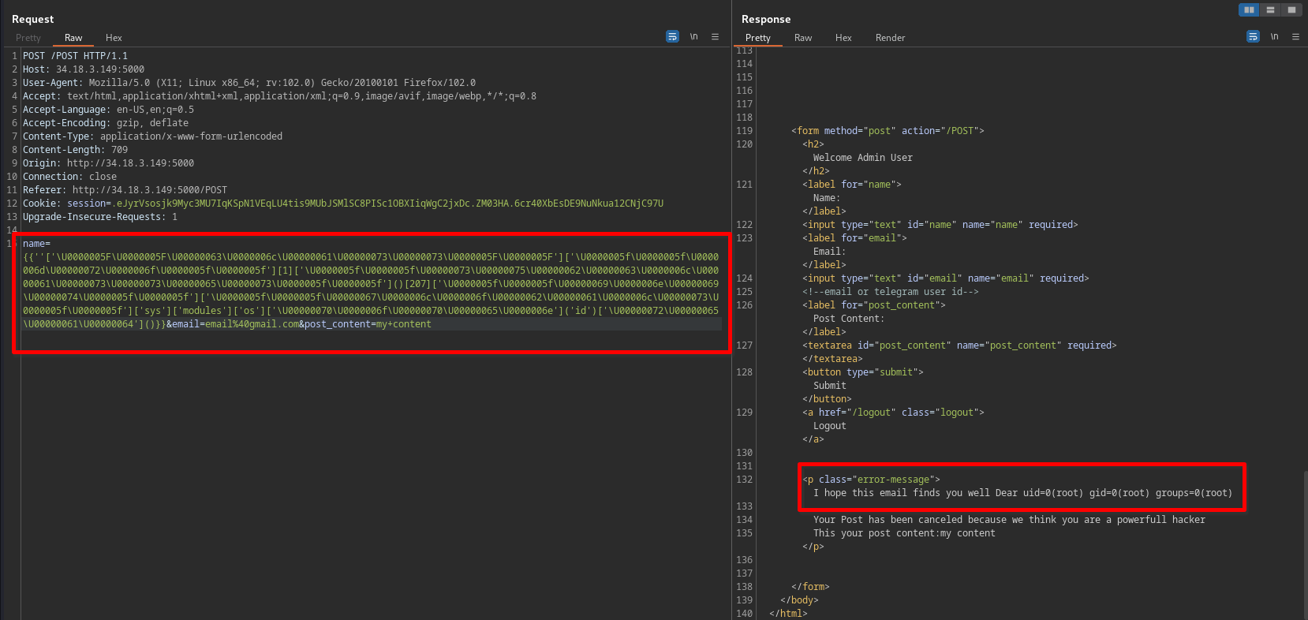Click the Content-Type header line
Screen dimensions: 1308x620
point(152,136)
